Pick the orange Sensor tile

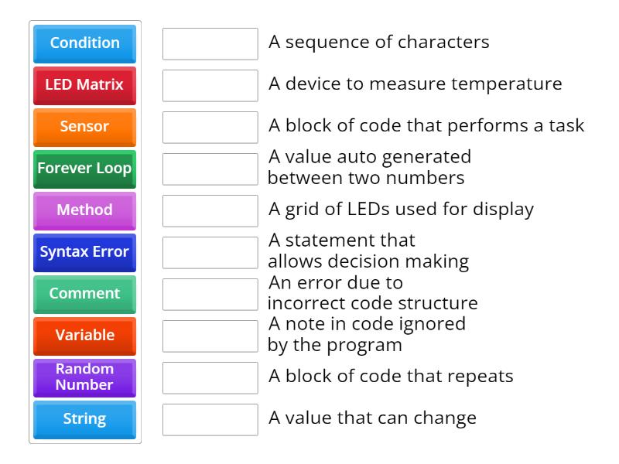(84, 127)
